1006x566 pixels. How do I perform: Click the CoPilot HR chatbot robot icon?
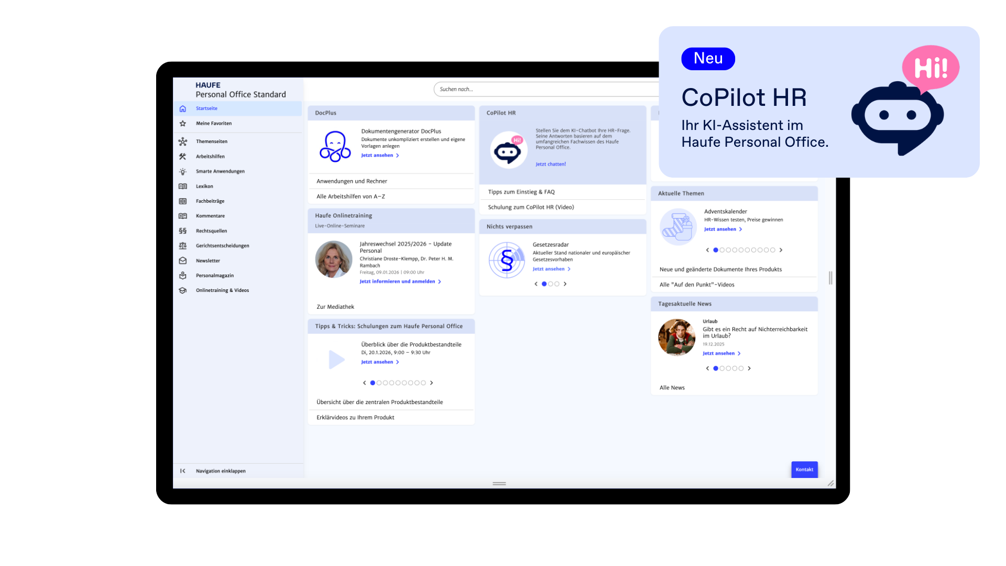coord(508,151)
